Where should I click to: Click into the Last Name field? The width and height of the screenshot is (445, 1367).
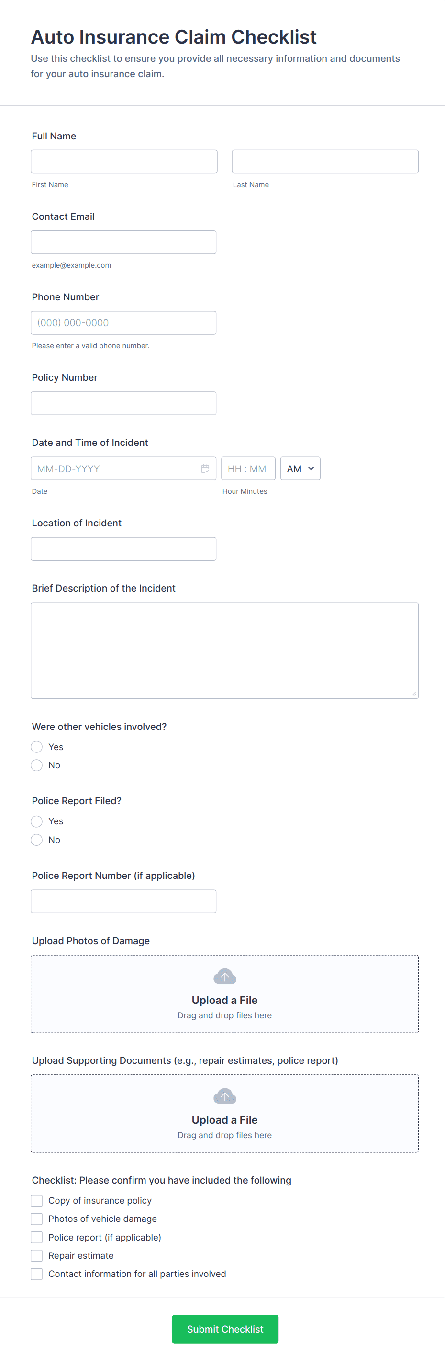[x=324, y=161]
